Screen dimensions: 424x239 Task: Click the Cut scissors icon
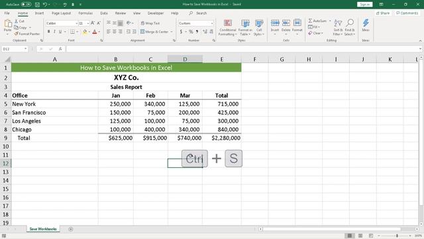(16, 21)
